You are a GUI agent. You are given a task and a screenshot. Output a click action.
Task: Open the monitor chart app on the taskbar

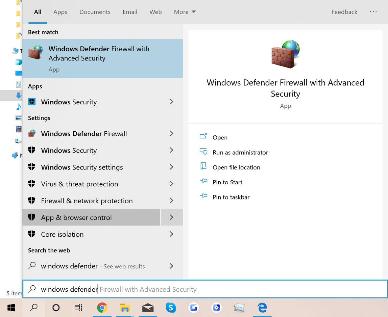tap(239, 308)
